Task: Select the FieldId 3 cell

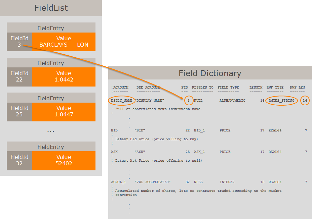Action: tap(19, 42)
